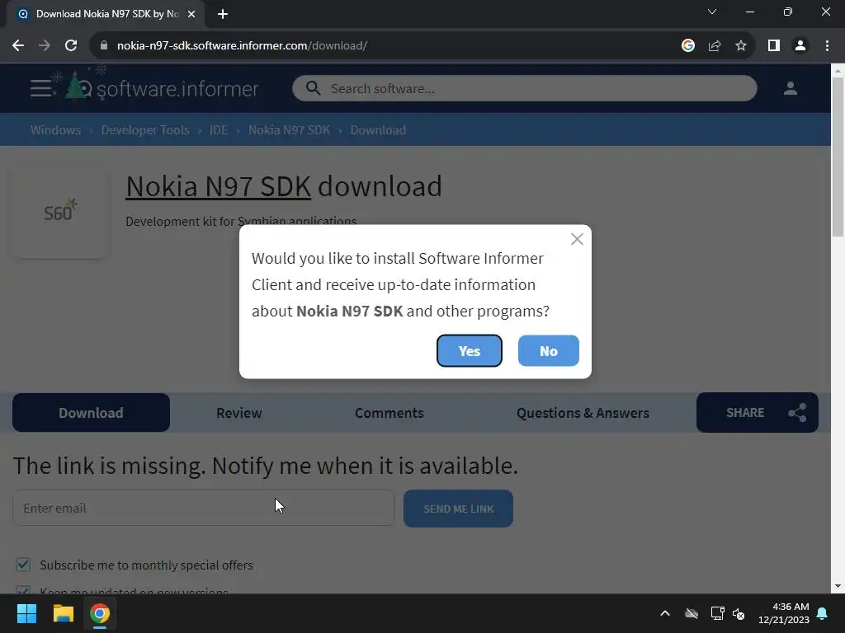Image resolution: width=845 pixels, height=633 pixels.
Task: Toggle the browser side panel
Action: (x=774, y=46)
